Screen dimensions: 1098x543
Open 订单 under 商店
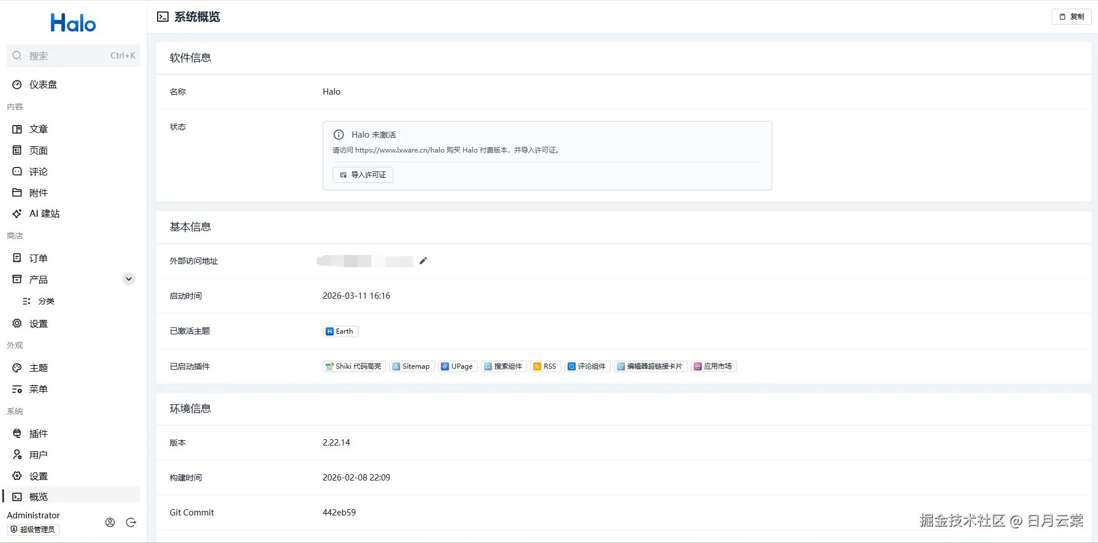click(x=73, y=258)
